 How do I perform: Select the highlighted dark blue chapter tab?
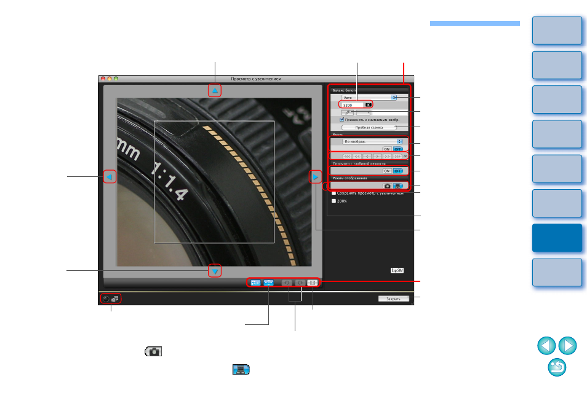click(557, 238)
